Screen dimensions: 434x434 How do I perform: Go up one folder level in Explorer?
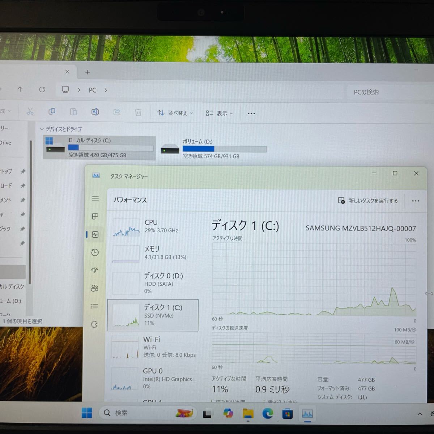click(20, 89)
